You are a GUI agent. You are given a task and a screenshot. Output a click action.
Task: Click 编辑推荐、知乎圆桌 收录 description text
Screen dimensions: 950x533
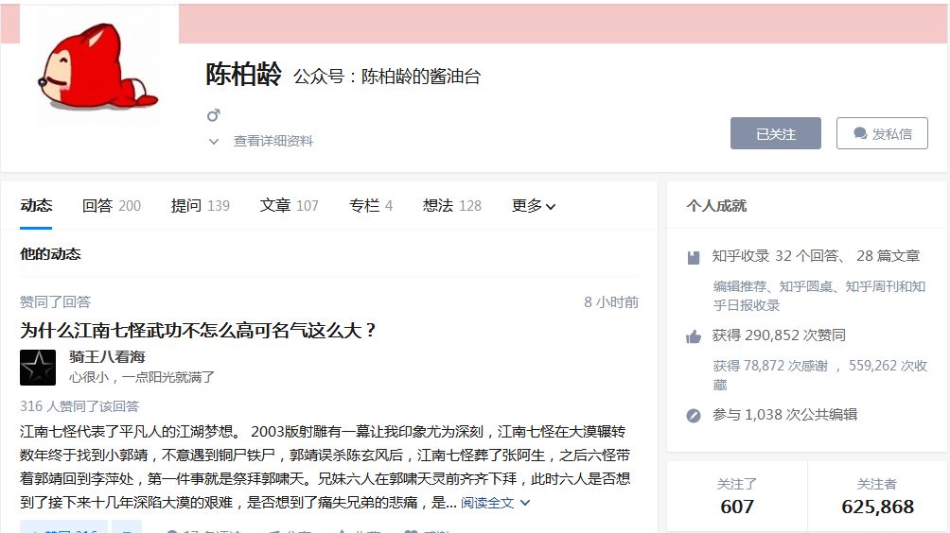click(x=819, y=296)
